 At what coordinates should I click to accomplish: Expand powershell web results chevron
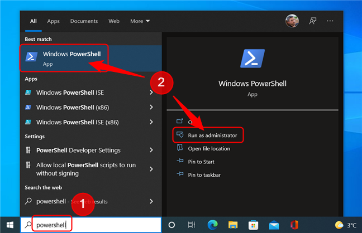pyautogui.click(x=151, y=201)
